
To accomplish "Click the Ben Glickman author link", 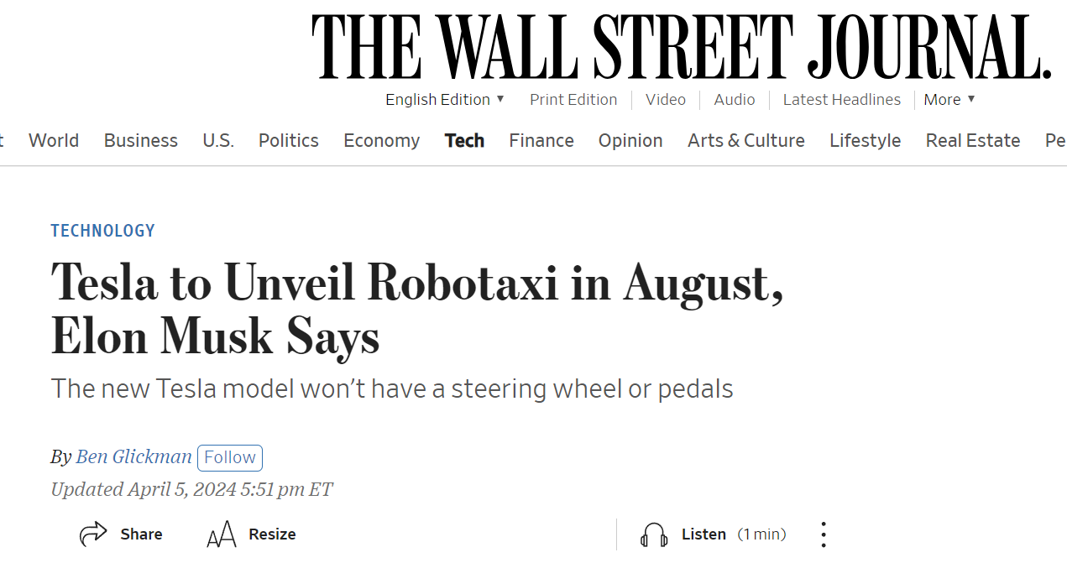I will tap(133, 457).
